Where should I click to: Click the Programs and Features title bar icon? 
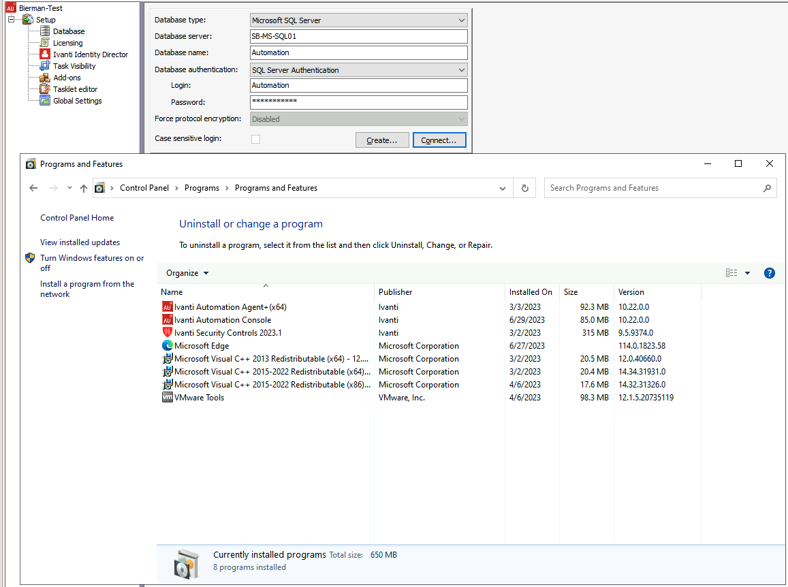coord(31,164)
